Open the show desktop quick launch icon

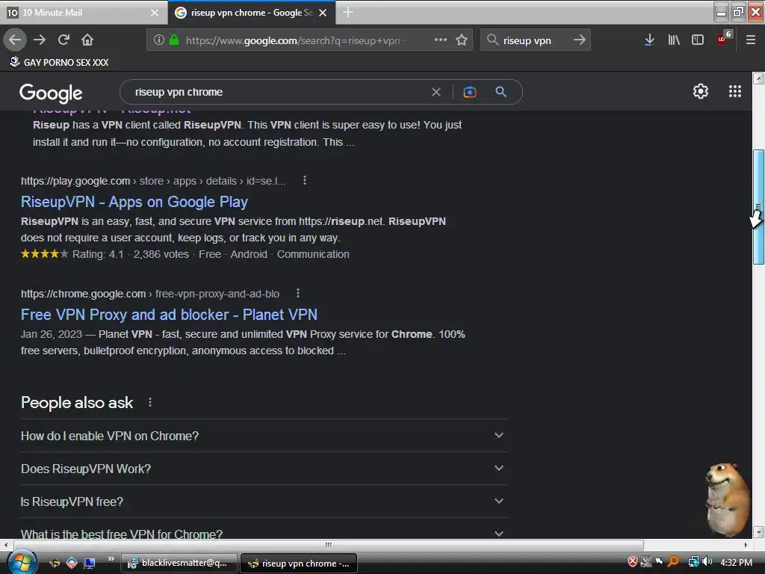pyautogui.click(x=90, y=563)
